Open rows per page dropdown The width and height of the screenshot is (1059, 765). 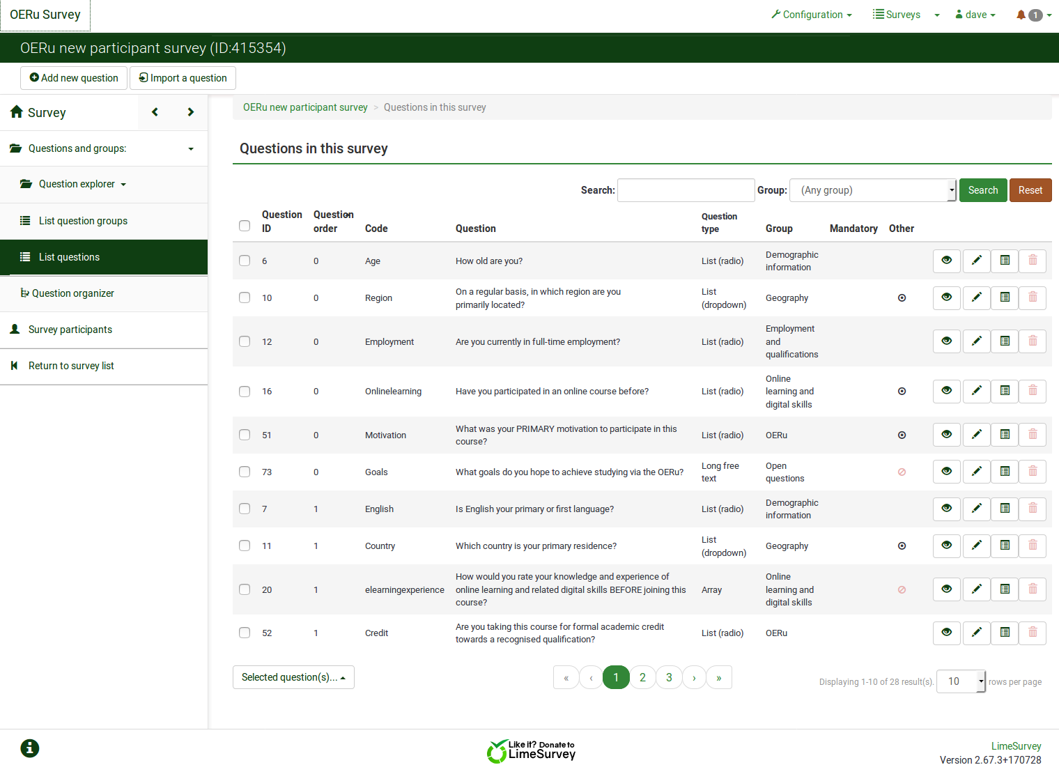click(x=961, y=681)
